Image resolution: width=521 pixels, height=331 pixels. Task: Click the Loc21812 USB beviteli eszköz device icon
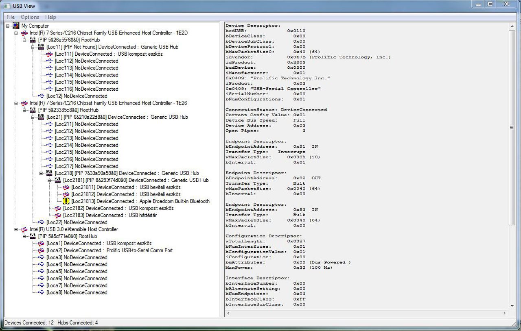click(66, 194)
